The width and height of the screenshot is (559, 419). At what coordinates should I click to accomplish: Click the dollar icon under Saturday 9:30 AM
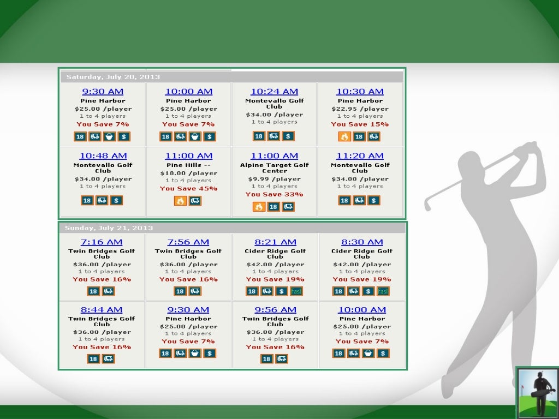124,136
